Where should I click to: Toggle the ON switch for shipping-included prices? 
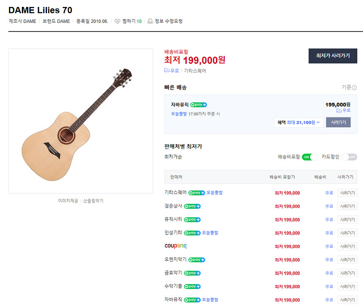[x=309, y=157]
